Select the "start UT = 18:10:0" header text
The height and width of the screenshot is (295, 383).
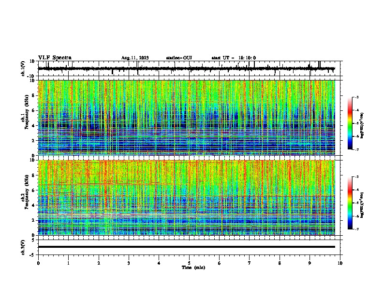click(234, 58)
